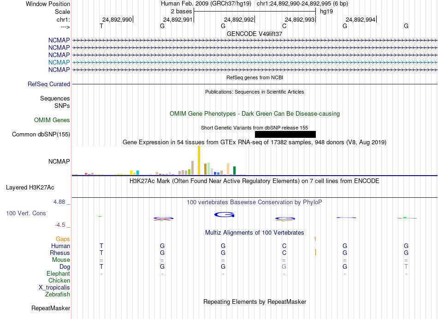Image resolution: width=438 pixels, height=319 pixels.
Task: Click base T in the ruler sequence row
Action: coord(101,26)
